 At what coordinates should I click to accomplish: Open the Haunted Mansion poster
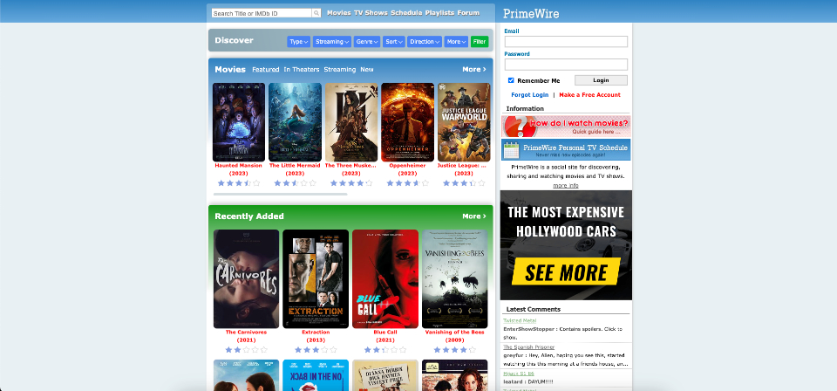tap(239, 122)
